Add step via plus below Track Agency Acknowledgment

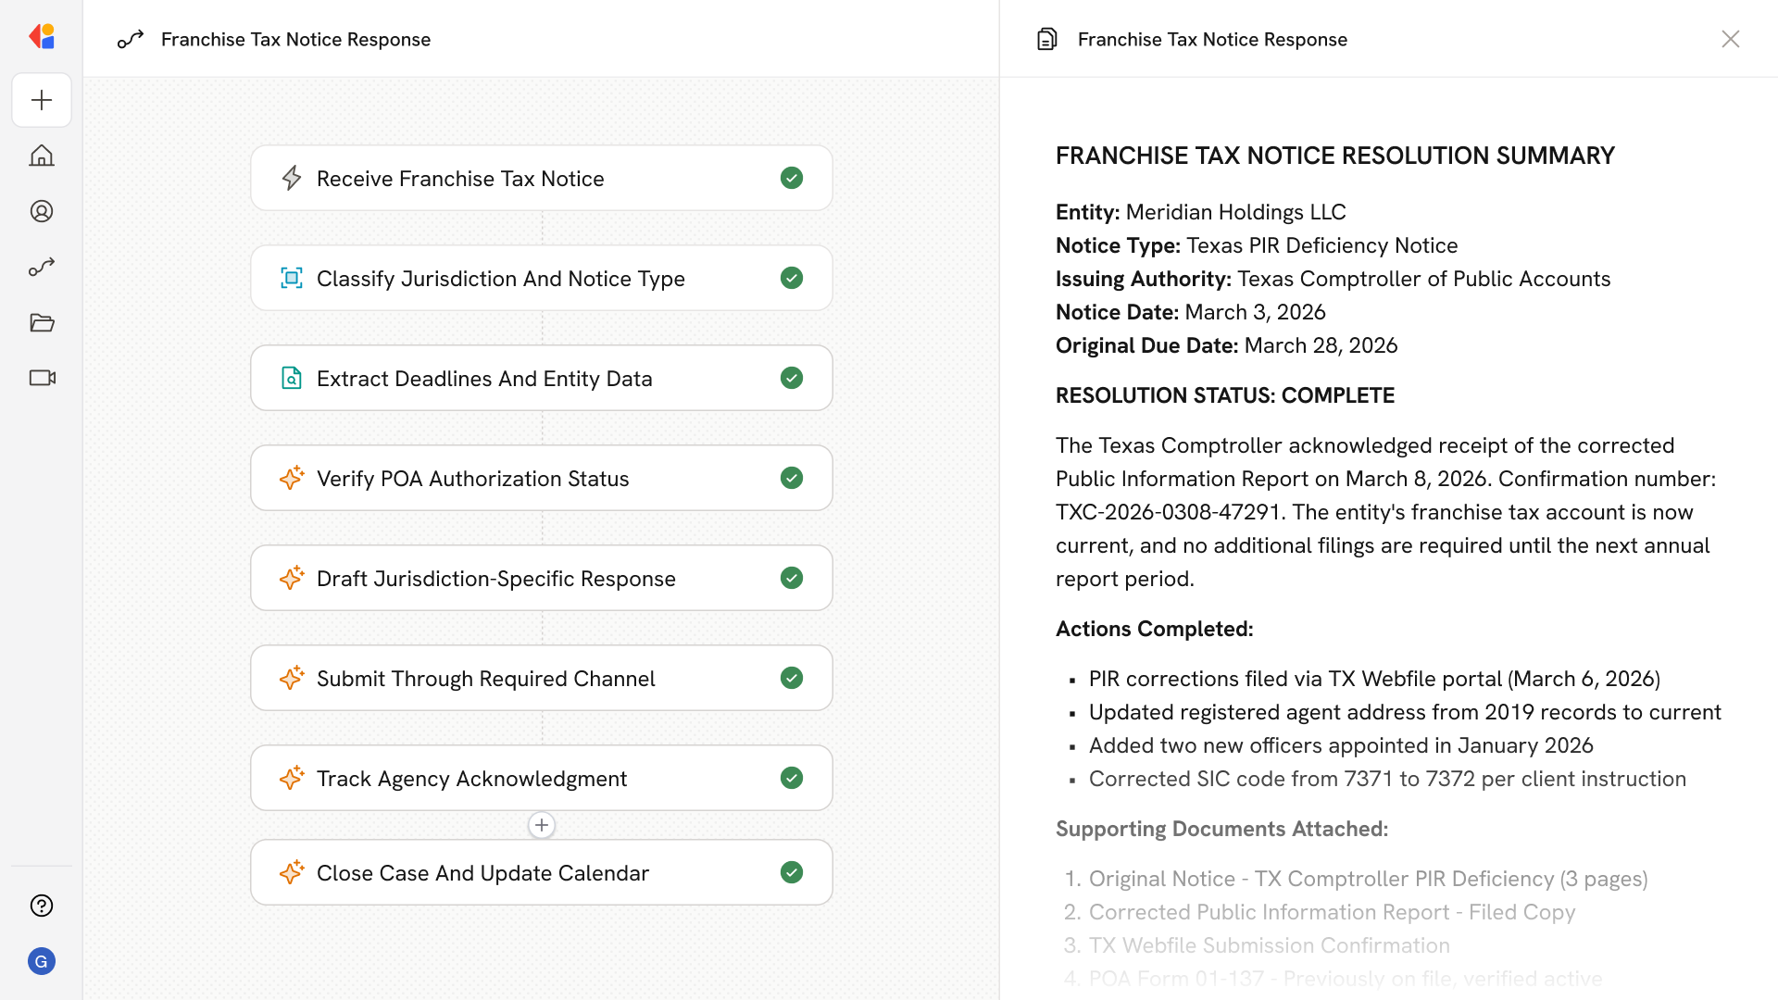coord(542,825)
